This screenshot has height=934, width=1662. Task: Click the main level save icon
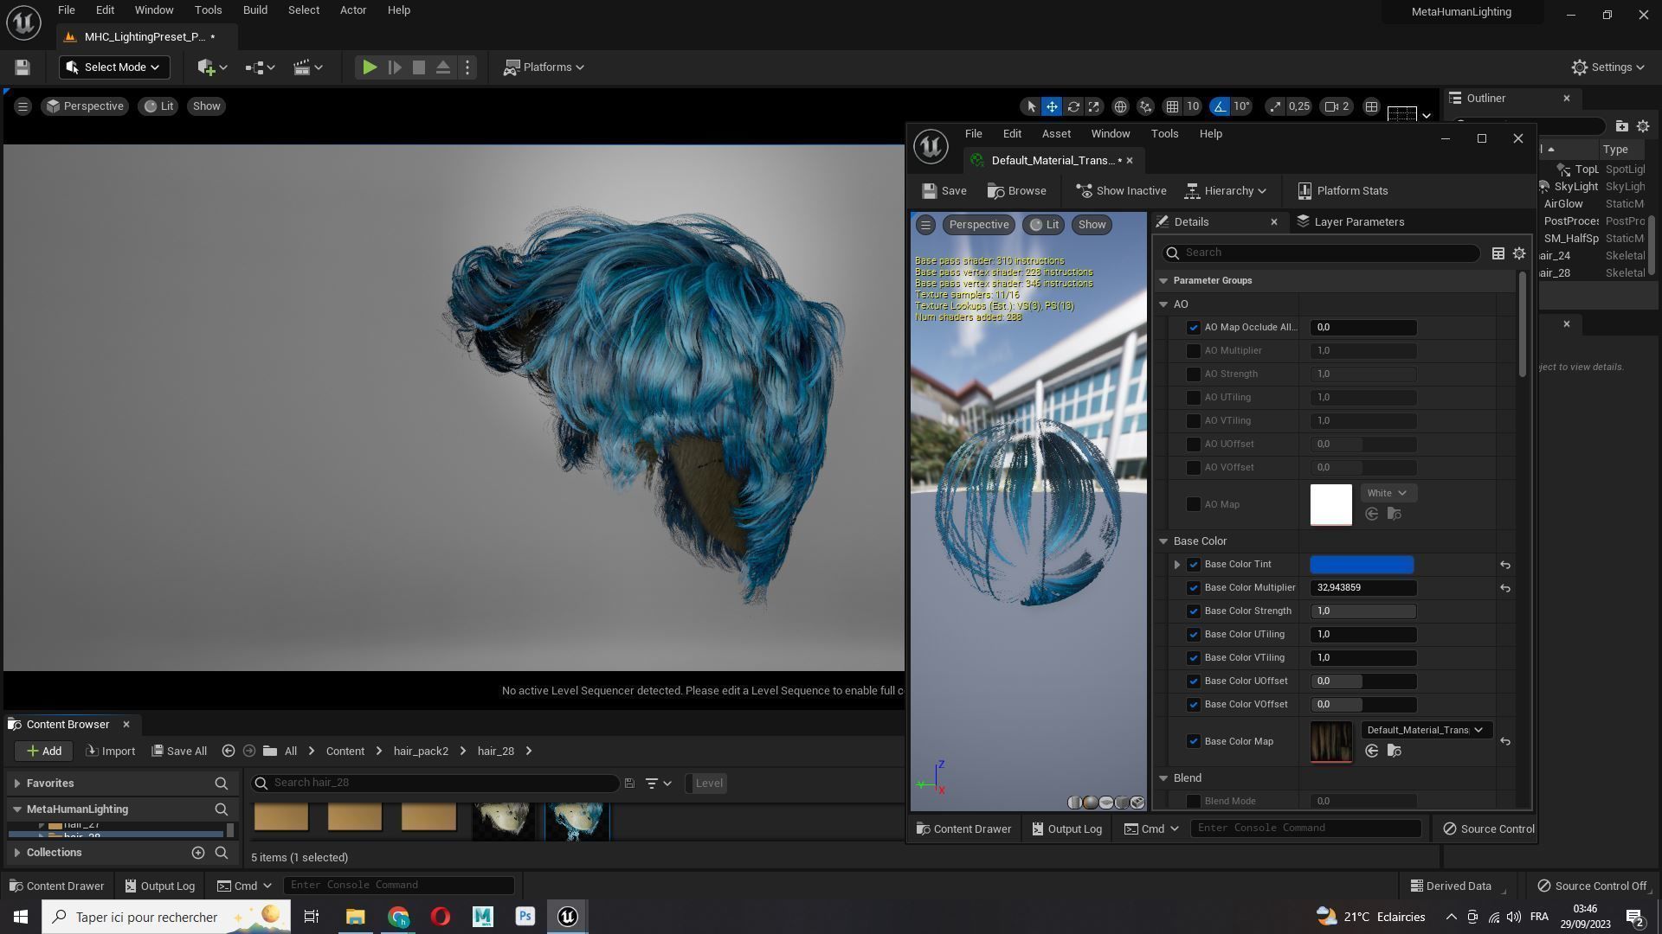click(x=23, y=67)
